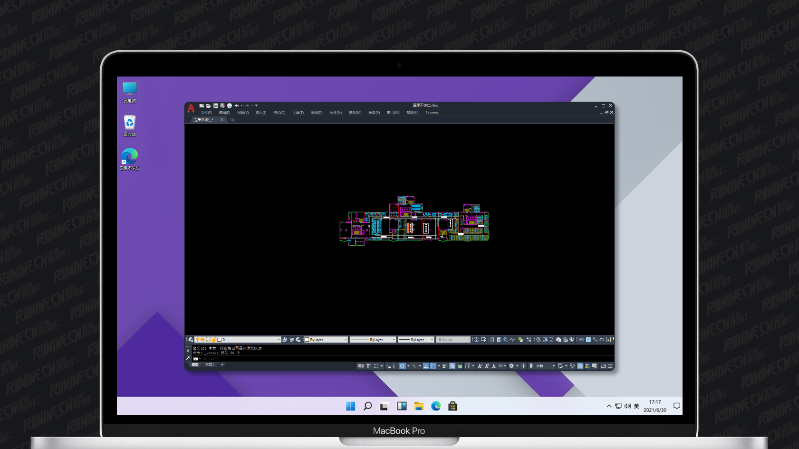799x449 pixels.
Task: Expand the layer selection dropdown showing 0
Action: (279, 340)
